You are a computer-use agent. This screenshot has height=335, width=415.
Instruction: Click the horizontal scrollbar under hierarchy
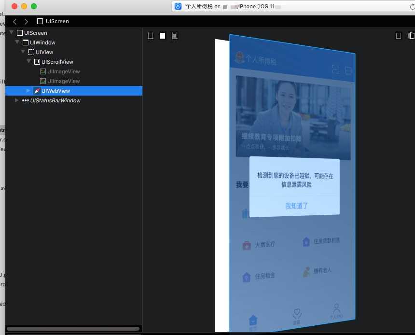coord(73,329)
